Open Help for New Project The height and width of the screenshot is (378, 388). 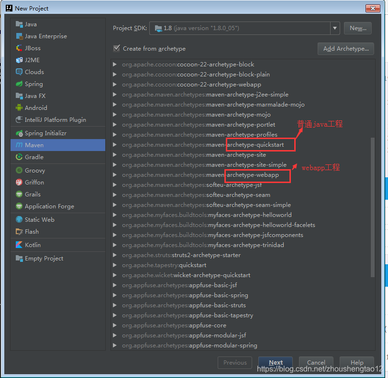(356, 362)
